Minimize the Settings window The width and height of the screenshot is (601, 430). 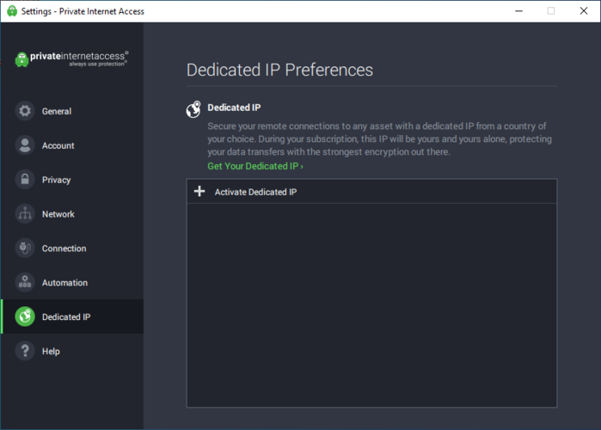coord(518,11)
